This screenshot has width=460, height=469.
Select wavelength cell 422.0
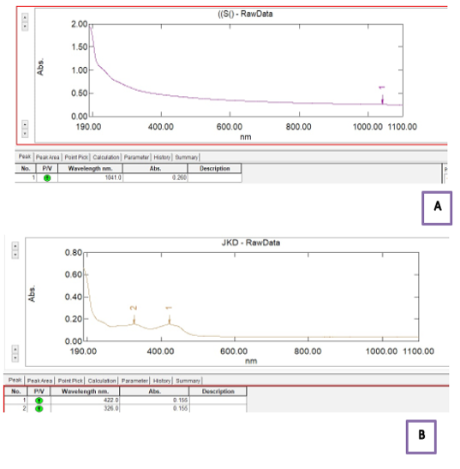85,400
